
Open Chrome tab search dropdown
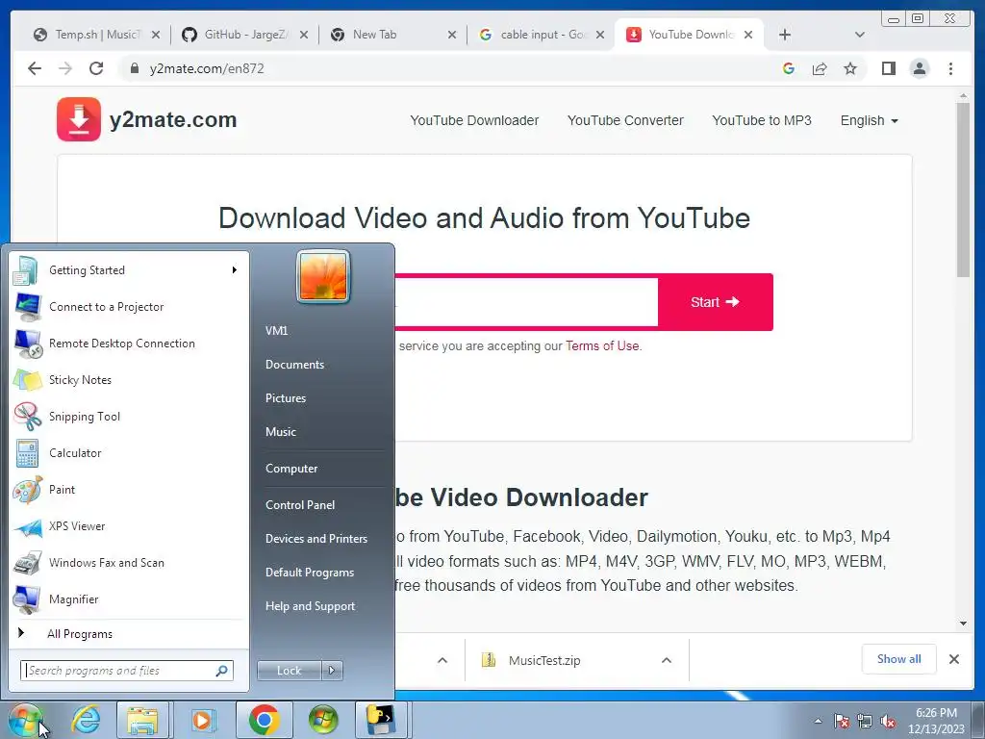point(860,35)
